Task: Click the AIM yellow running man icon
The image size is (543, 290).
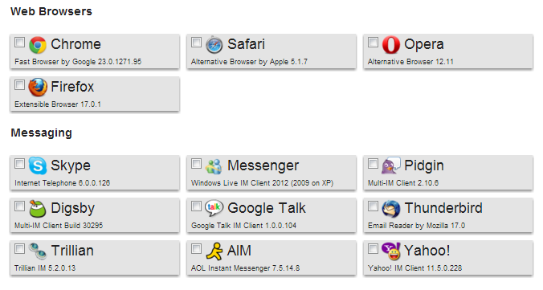Action: pos(214,251)
